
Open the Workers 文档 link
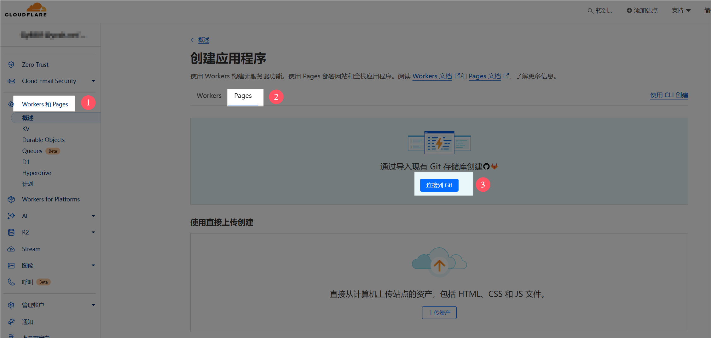[x=432, y=76]
